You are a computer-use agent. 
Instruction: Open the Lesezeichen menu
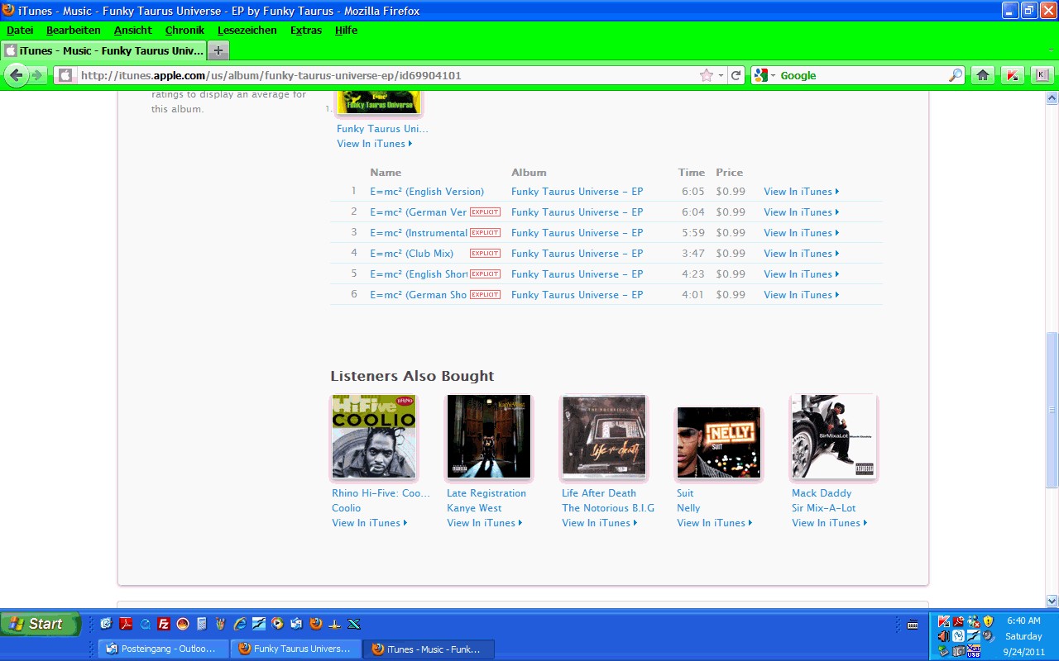click(247, 31)
